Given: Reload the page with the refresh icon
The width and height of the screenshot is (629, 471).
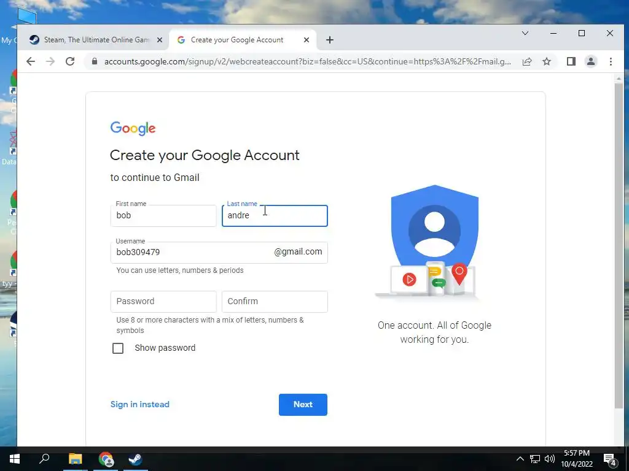Looking at the screenshot, I should (70, 61).
